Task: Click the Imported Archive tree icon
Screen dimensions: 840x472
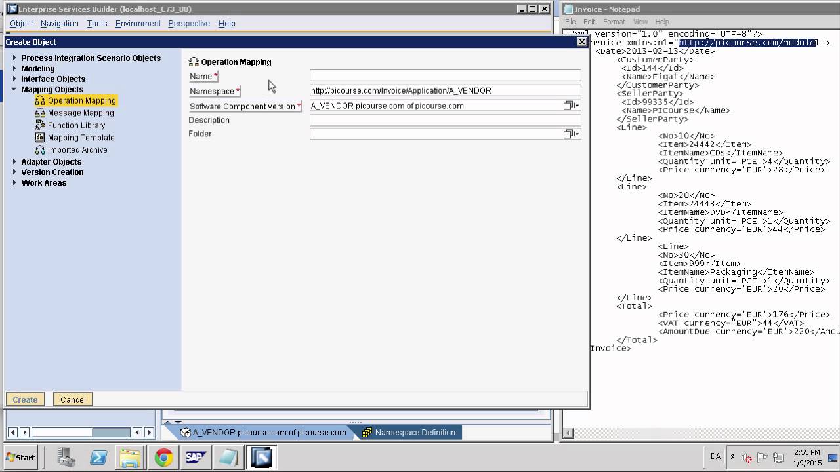Action: point(40,150)
